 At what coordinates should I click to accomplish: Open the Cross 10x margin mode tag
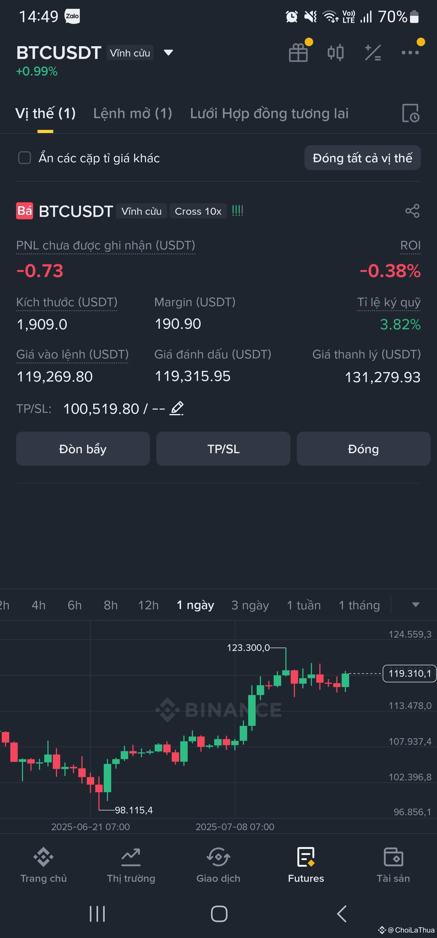198,211
